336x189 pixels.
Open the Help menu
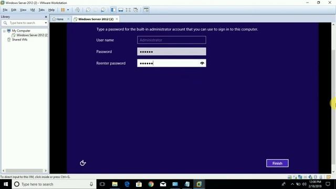(51, 10)
